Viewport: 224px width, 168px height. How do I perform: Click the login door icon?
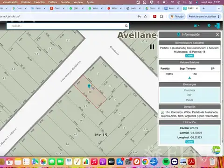pyautogui.click(x=217, y=26)
